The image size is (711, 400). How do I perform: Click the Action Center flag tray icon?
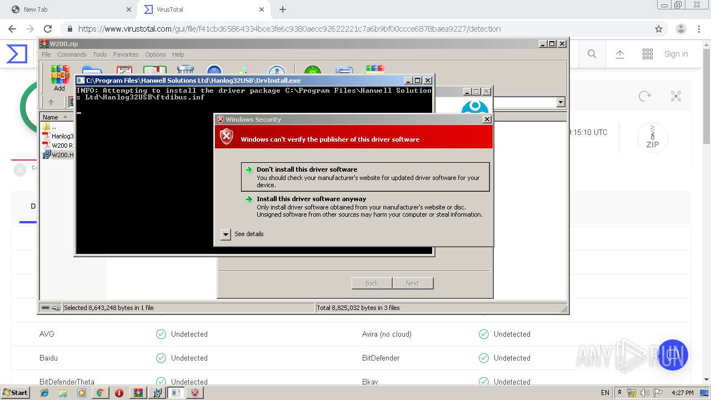pyautogui.click(x=658, y=393)
